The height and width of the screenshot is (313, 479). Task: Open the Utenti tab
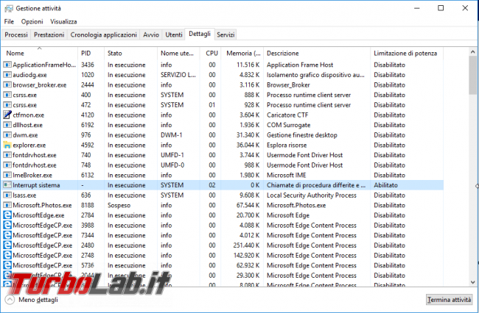pyautogui.click(x=174, y=35)
